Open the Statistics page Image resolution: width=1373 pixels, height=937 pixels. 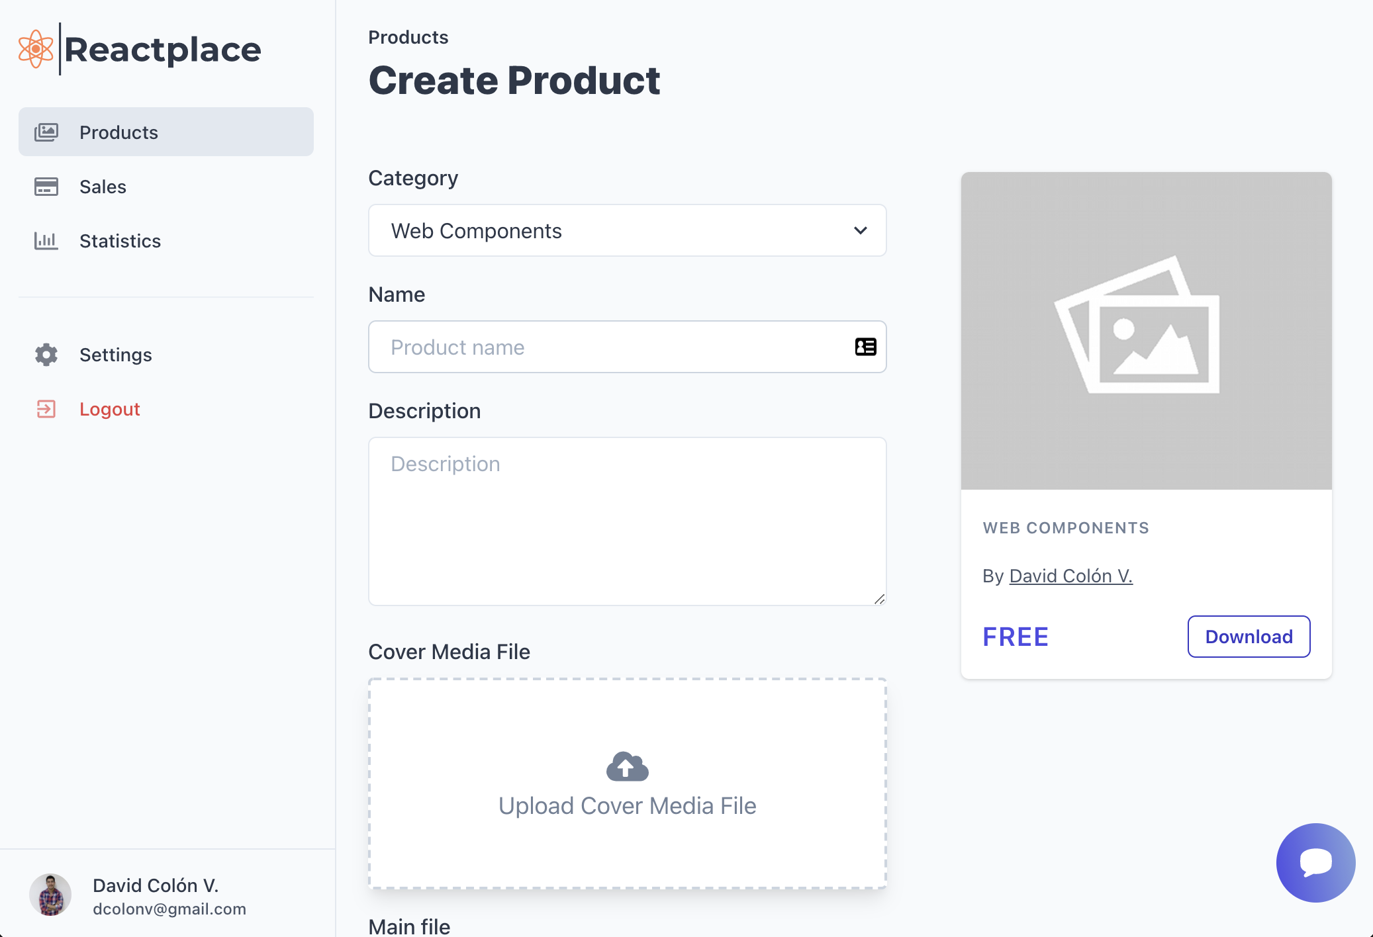tap(120, 241)
